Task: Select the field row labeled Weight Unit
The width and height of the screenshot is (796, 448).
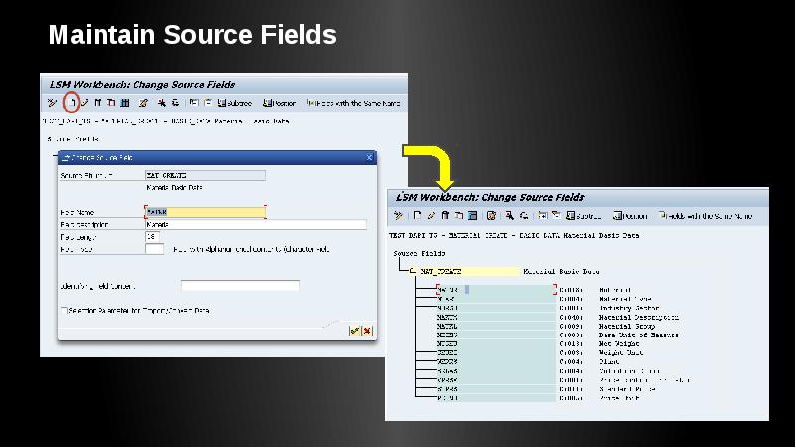Action: click(x=540, y=353)
